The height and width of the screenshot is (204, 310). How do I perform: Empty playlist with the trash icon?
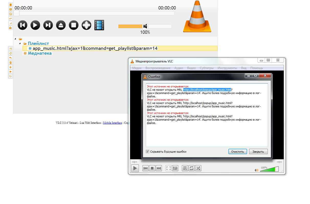10,62
